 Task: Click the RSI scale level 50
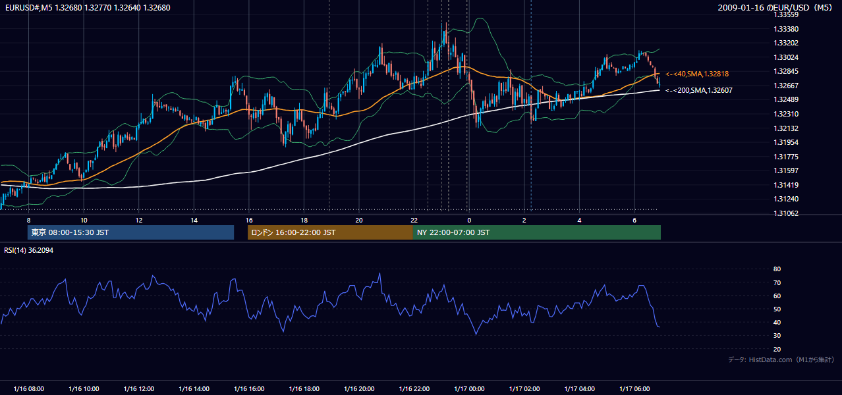click(x=777, y=309)
